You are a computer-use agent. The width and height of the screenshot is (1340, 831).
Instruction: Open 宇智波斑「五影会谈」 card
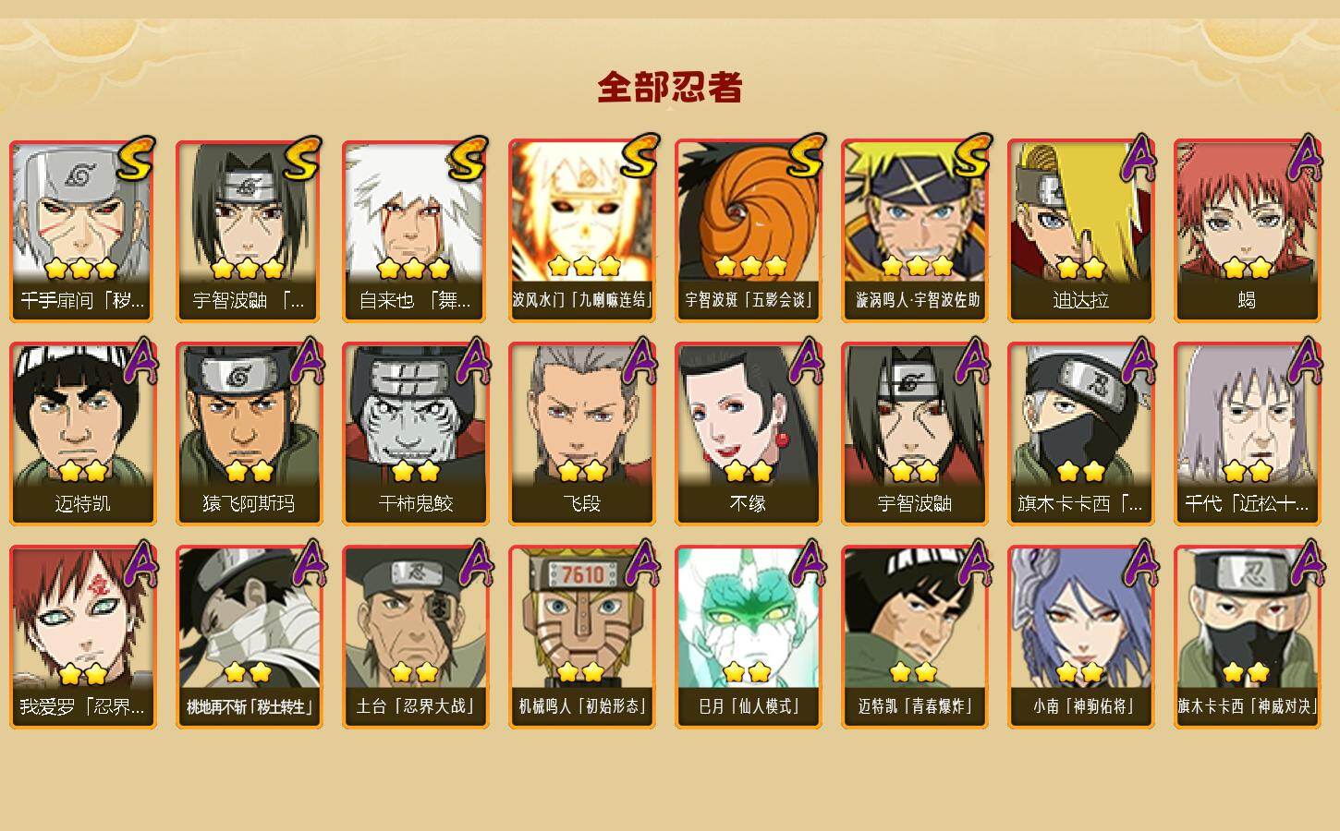point(748,231)
